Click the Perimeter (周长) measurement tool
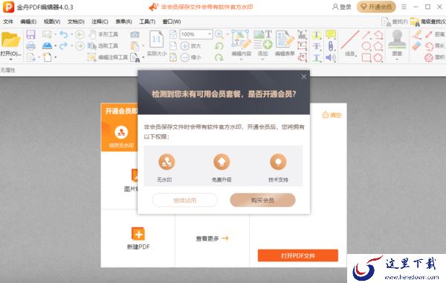 point(435,46)
